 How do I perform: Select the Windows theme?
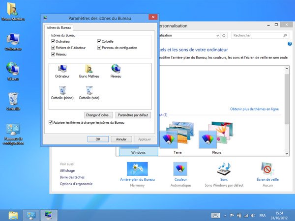(x=139, y=150)
